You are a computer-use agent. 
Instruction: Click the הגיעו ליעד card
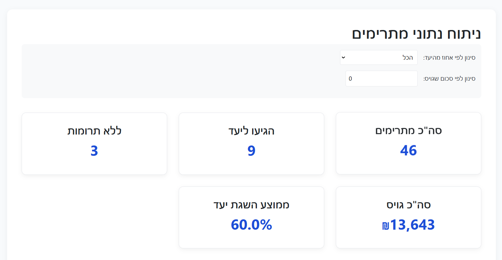pos(251,143)
